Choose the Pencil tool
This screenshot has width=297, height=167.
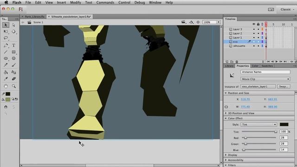(6, 65)
